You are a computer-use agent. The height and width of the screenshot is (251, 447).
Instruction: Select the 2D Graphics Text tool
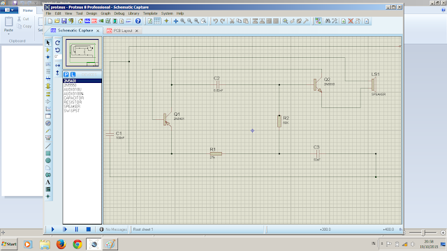pyautogui.click(x=48, y=182)
